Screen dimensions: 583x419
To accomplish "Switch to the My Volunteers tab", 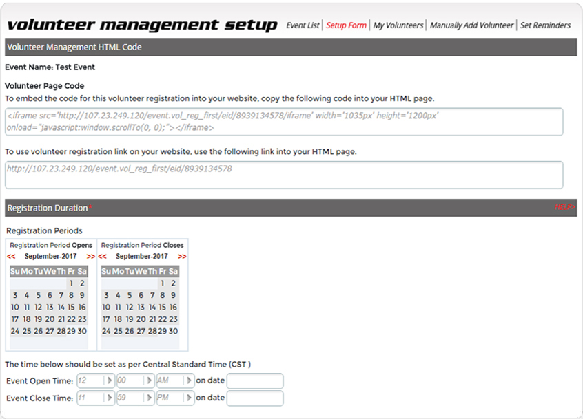I will click(x=398, y=25).
